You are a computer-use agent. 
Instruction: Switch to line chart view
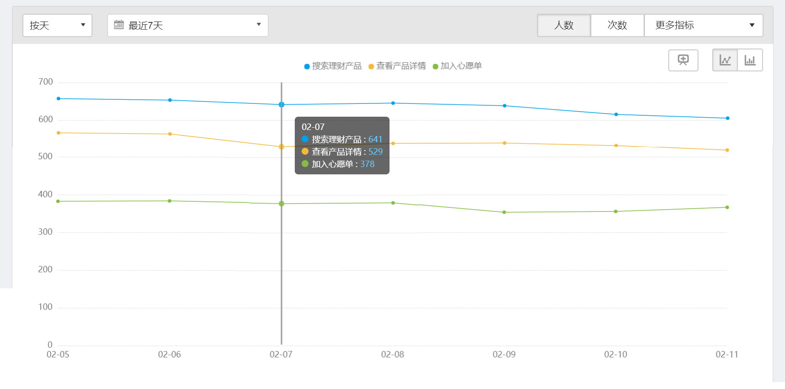tap(725, 60)
